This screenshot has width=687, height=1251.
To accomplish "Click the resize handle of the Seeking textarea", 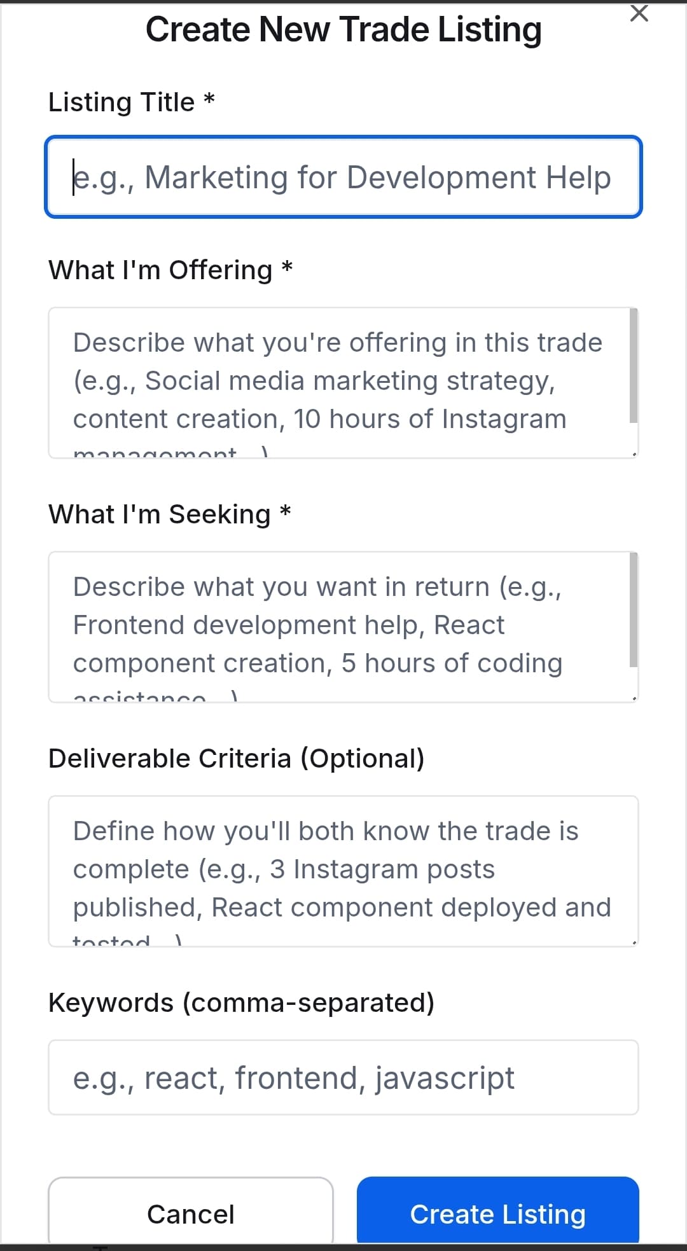I will pyautogui.click(x=634, y=695).
